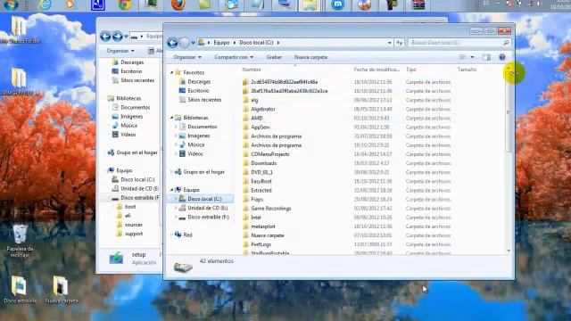Select Disco local (C:) in front navigation pane
This screenshot has height=321, width=571.
click(204, 199)
